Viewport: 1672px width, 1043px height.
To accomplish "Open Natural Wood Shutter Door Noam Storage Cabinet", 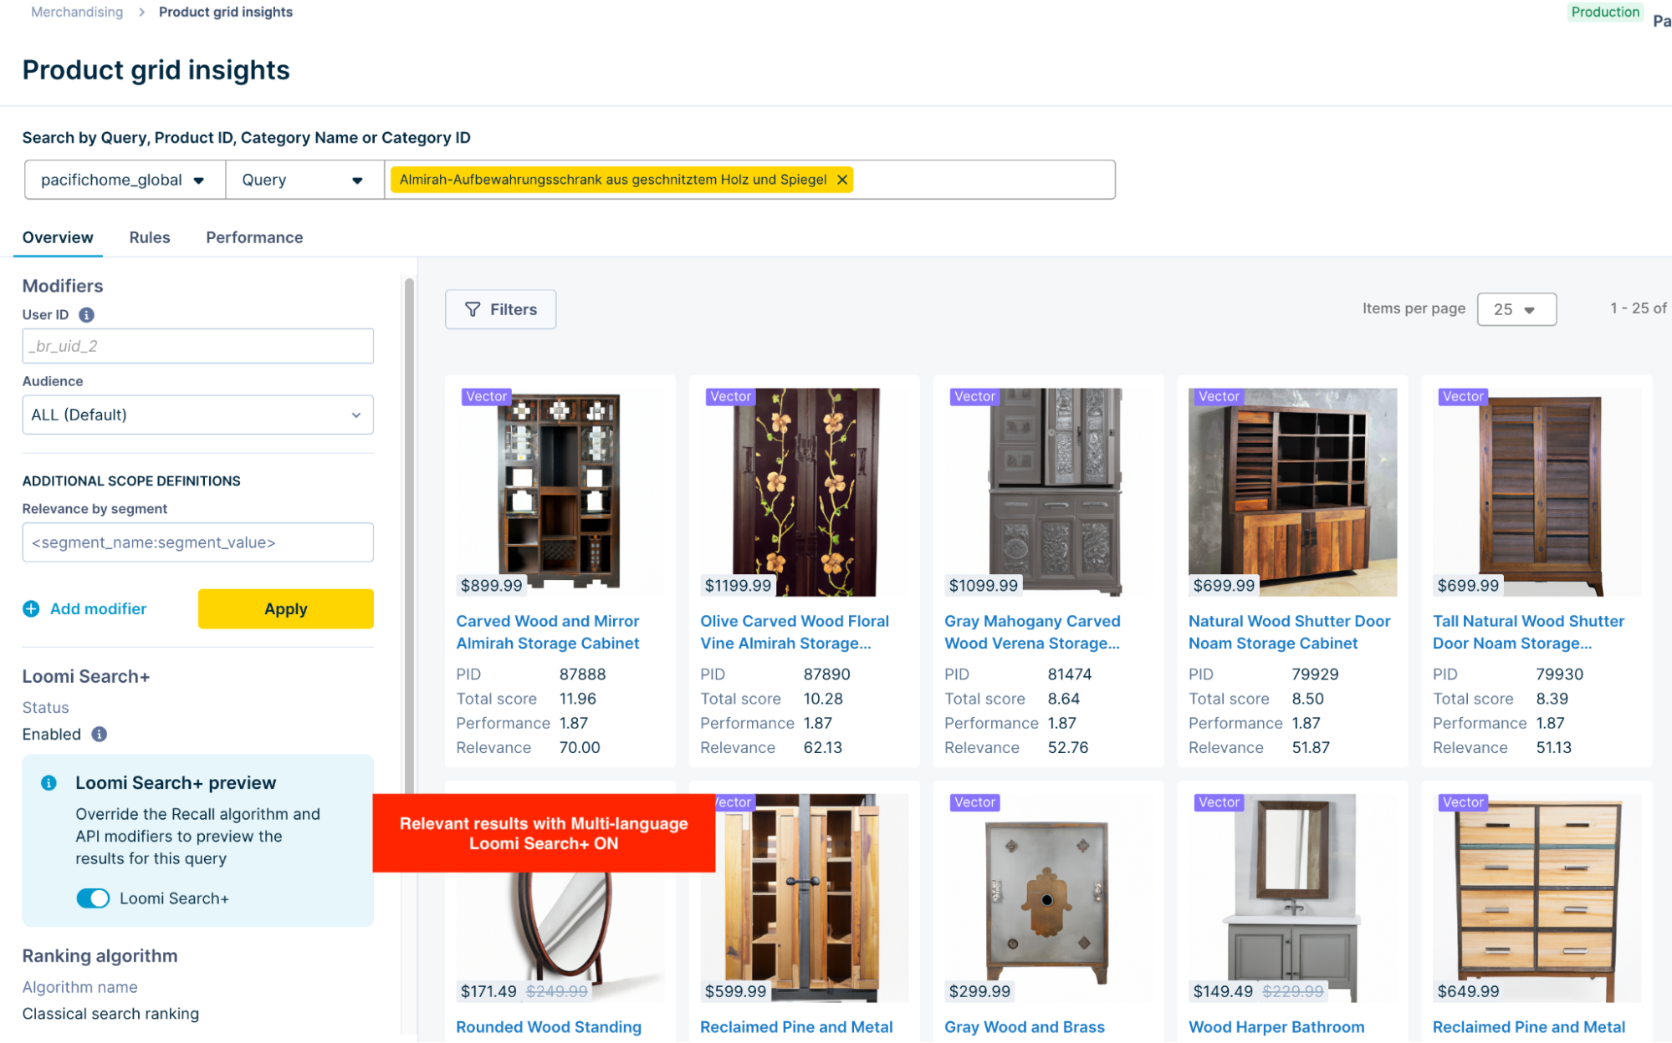I will (1289, 633).
